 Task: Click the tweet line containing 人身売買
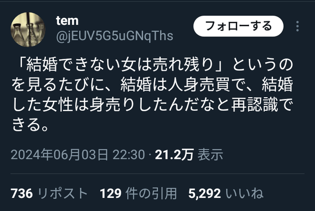tap(152, 85)
